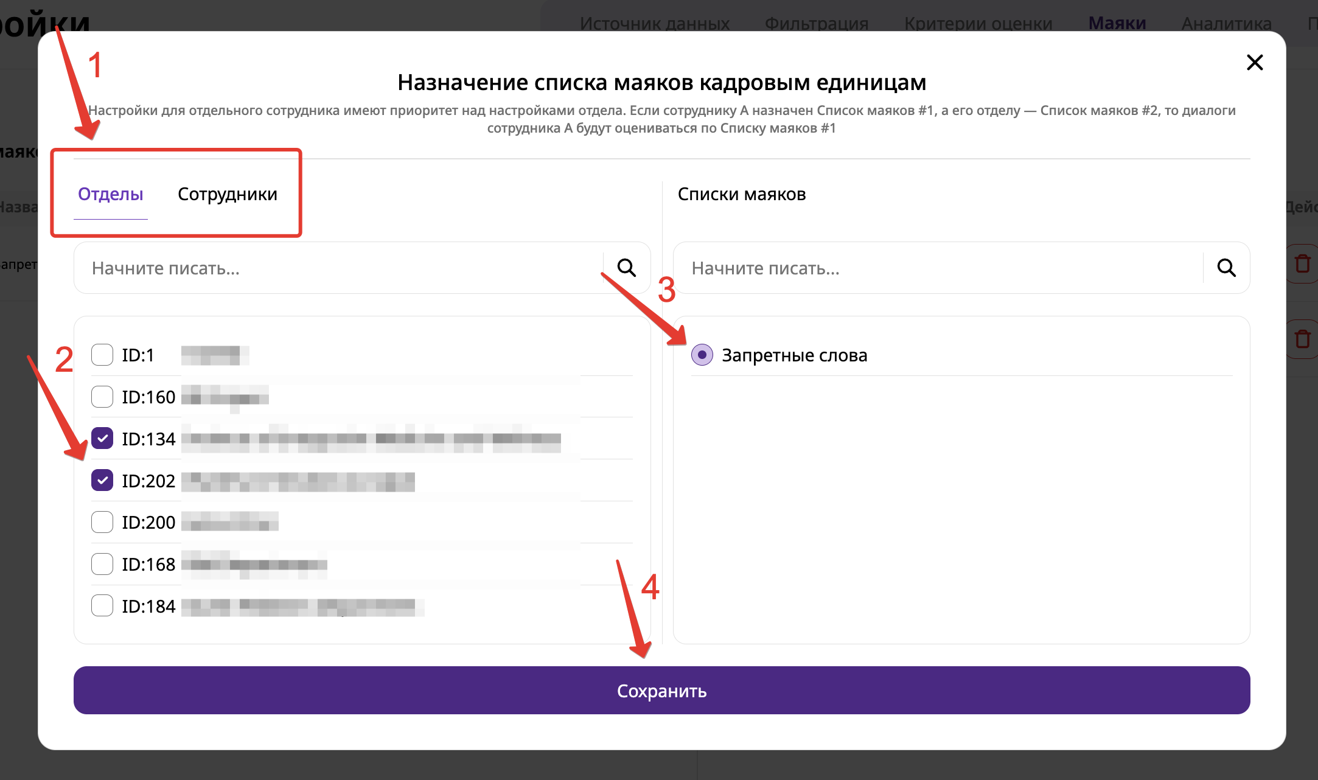Image resolution: width=1318 pixels, height=780 pixels.
Task: Click upper red trash icon behind dialog
Action: tap(1302, 263)
